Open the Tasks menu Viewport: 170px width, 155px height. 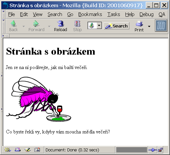coord(114,14)
